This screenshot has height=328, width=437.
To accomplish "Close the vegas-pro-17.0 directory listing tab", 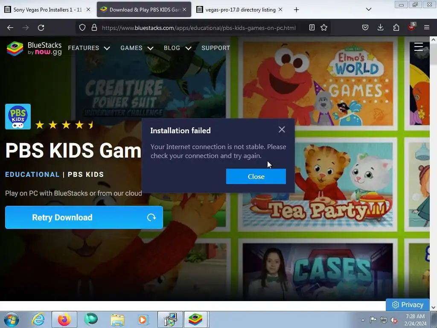I will [x=280, y=9].
